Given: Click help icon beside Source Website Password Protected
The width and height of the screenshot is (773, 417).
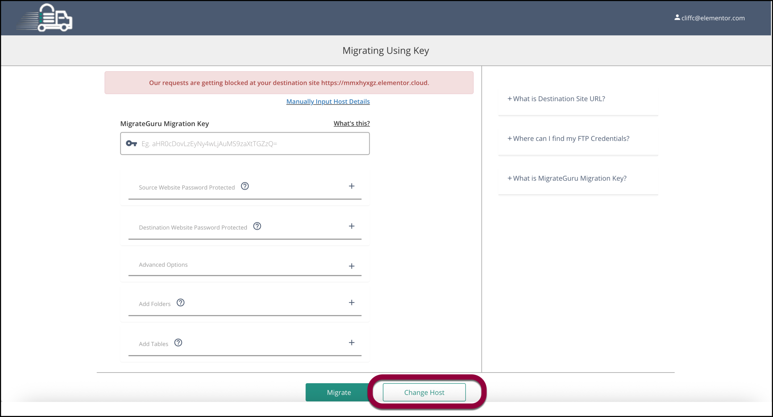Looking at the screenshot, I should pyautogui.click(x=245, y=186).
